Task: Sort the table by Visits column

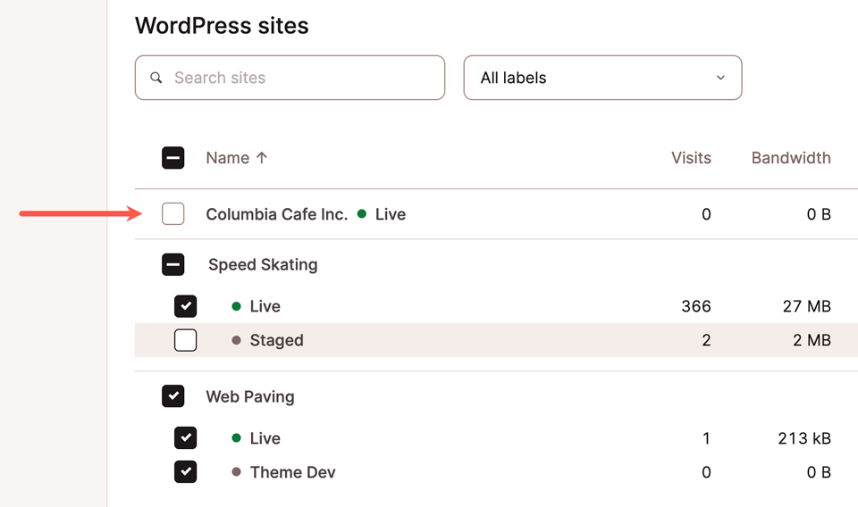Action: pos(691,158)
